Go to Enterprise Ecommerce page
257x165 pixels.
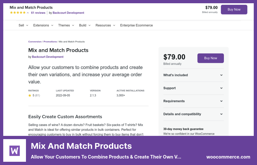tap(136, 25)
